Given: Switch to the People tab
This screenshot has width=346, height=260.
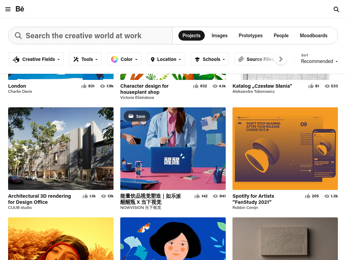Looking at the screenshot, I should [x=281, y=36].
